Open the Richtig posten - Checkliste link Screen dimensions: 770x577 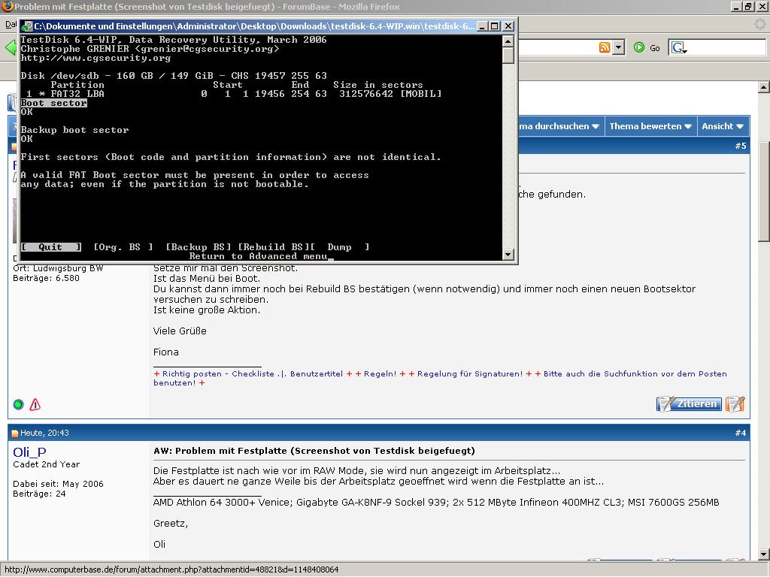[x=218, y=374]
